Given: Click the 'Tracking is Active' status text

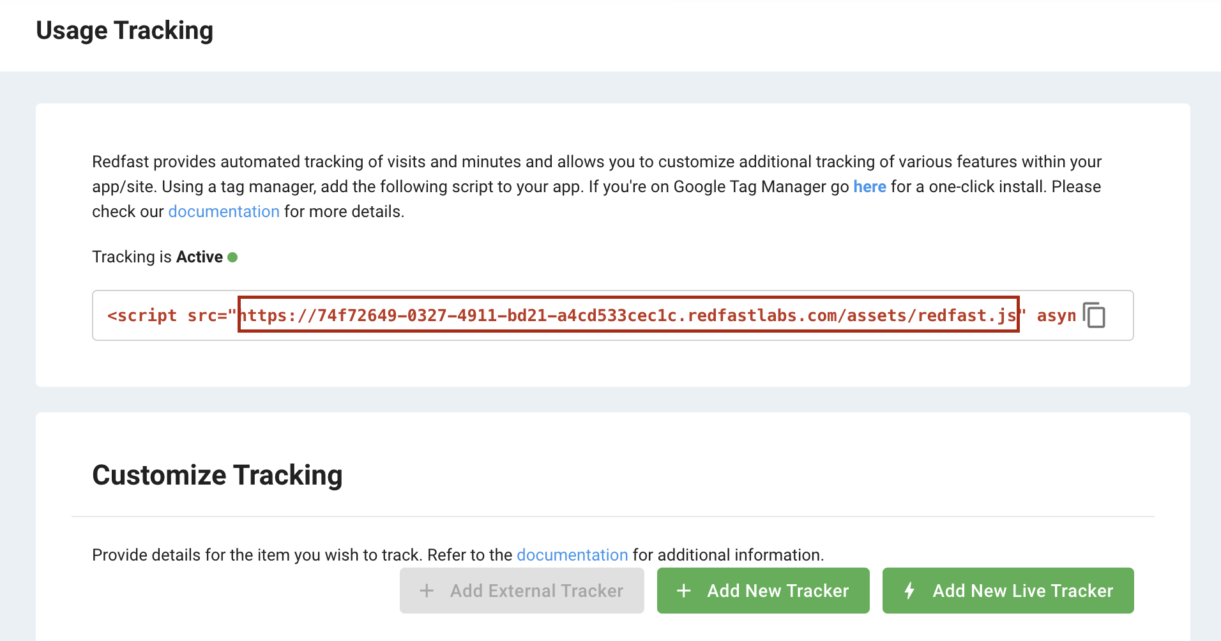Looking at the screenshot, I should click(x=158, y=257).
